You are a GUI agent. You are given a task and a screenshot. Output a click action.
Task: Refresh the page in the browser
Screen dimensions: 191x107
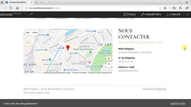[11, 8]
